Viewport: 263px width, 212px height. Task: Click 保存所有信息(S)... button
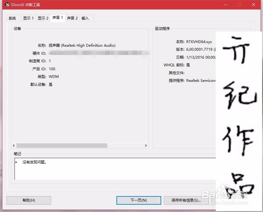[x=186, y=200]
